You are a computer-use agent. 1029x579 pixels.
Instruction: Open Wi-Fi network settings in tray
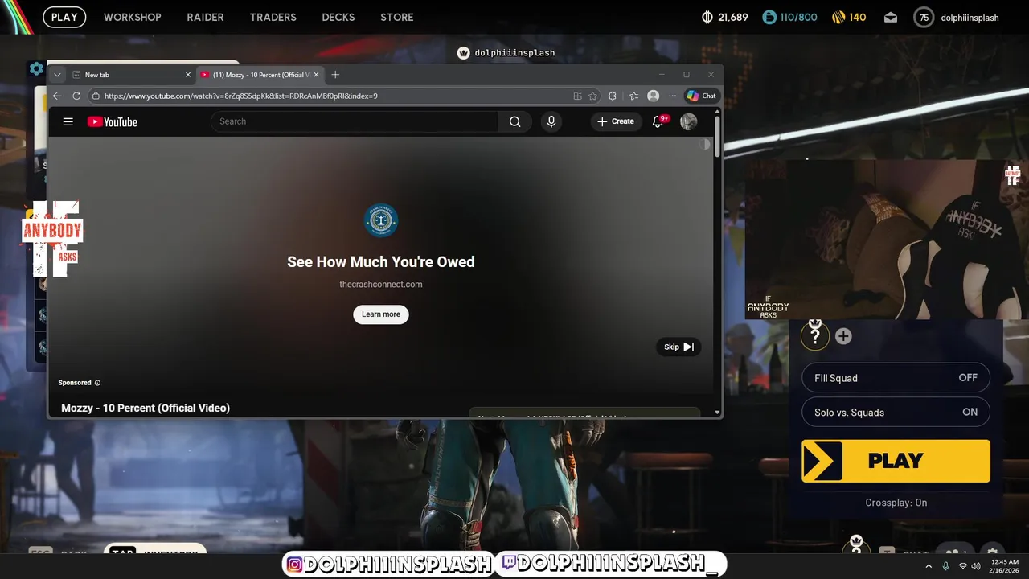pyautogui.click(x=963, y=566)
